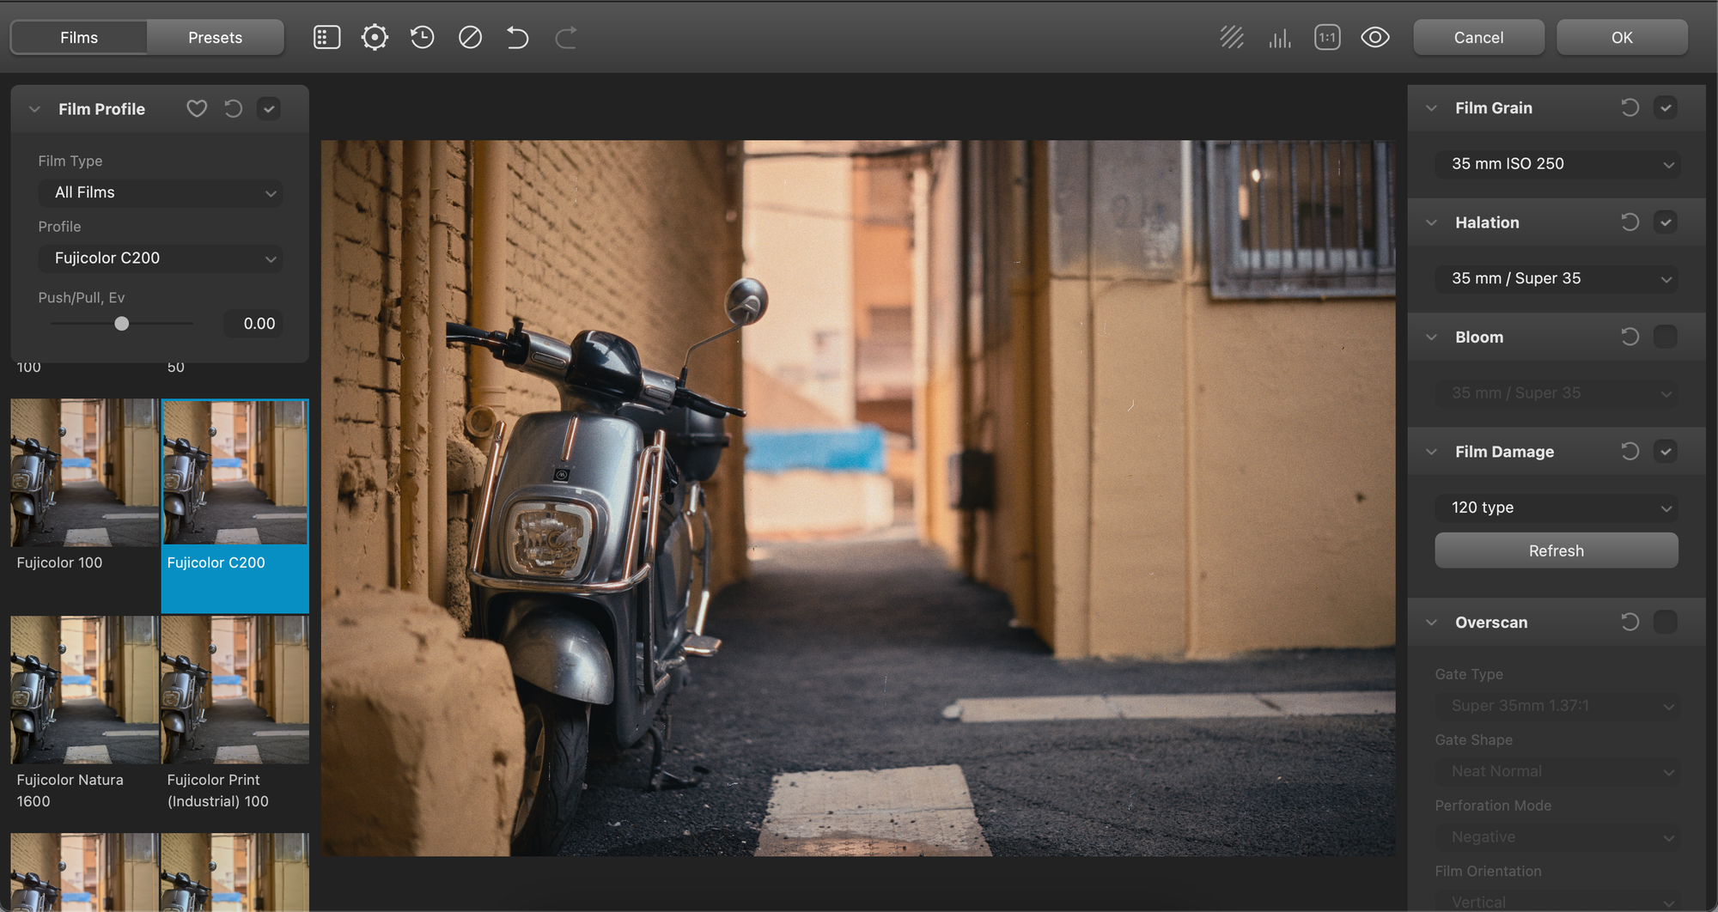Switch to the Films tab
The height and width of the screenshot is (912, 1718).
pyautogui.click(x=79, y=38)
